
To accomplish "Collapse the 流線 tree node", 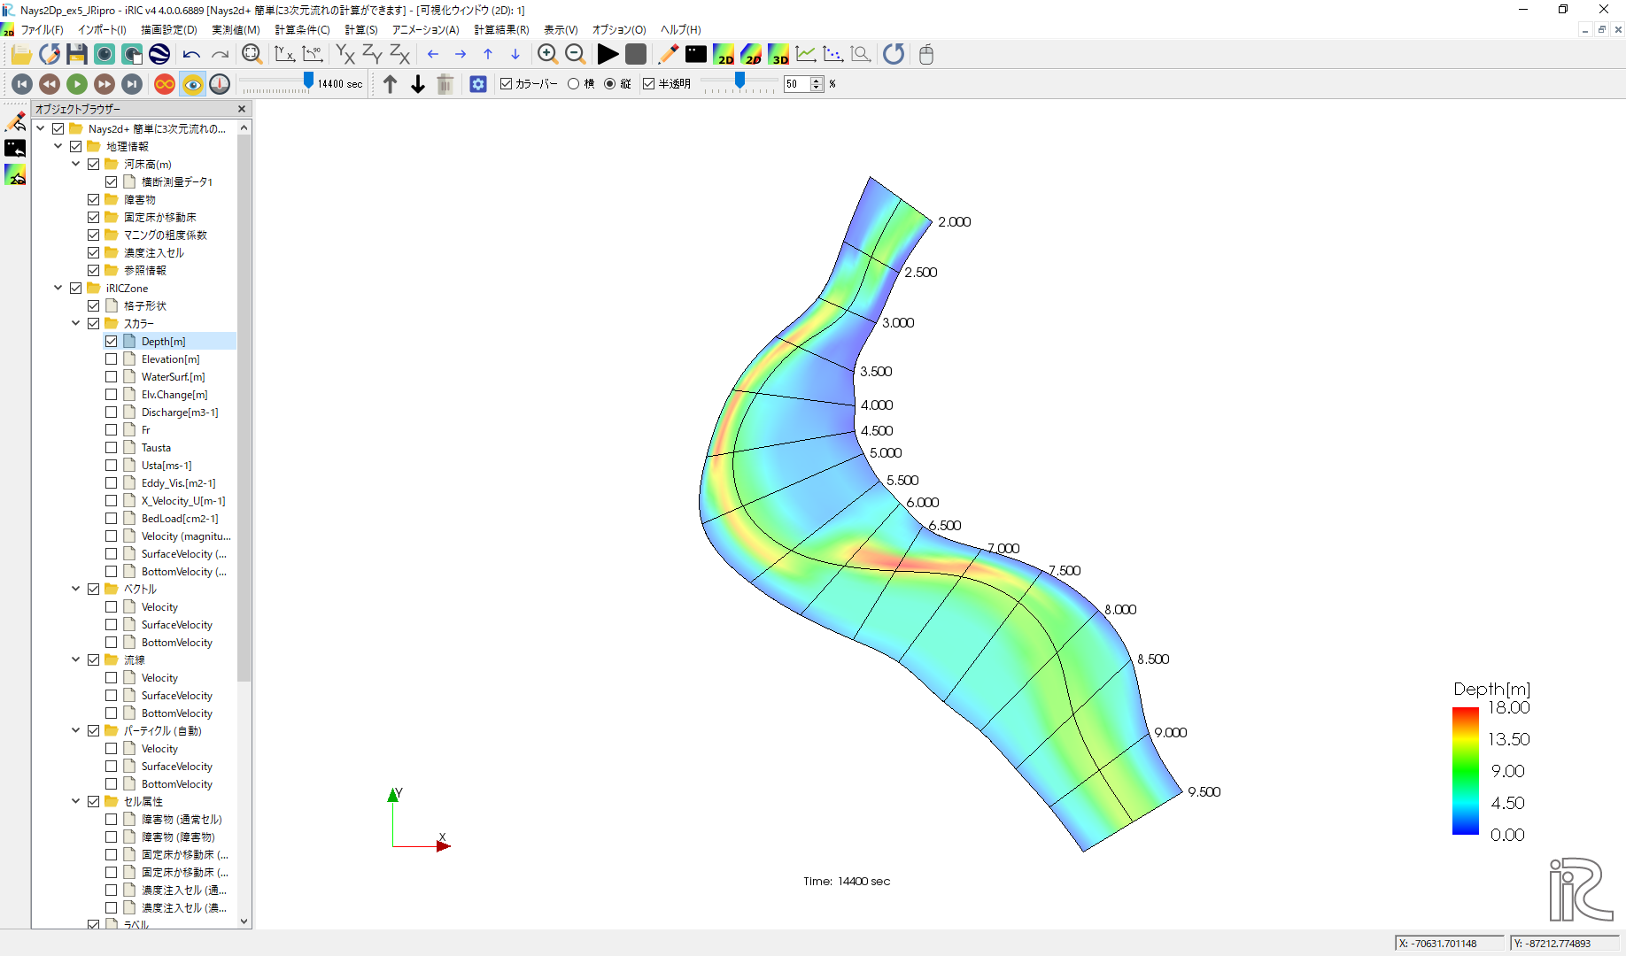I will pyautogui.click(x=76, y=659).
